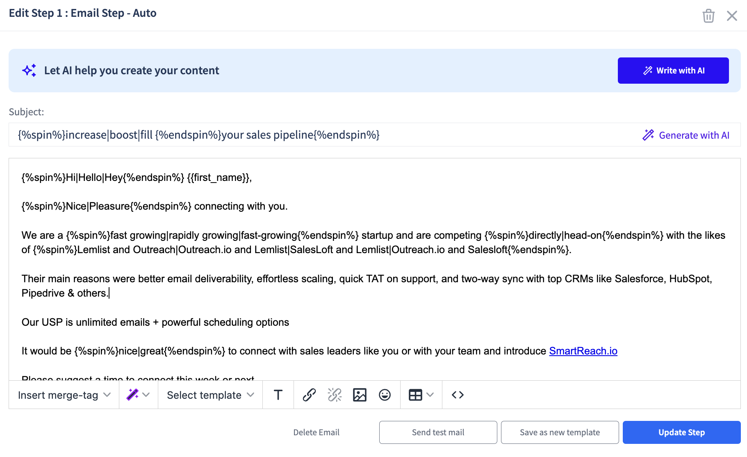Open the magic wand AI dropdown
Image resolution: width=747 pixels, height=457 pixels.
tap(138, 395)
